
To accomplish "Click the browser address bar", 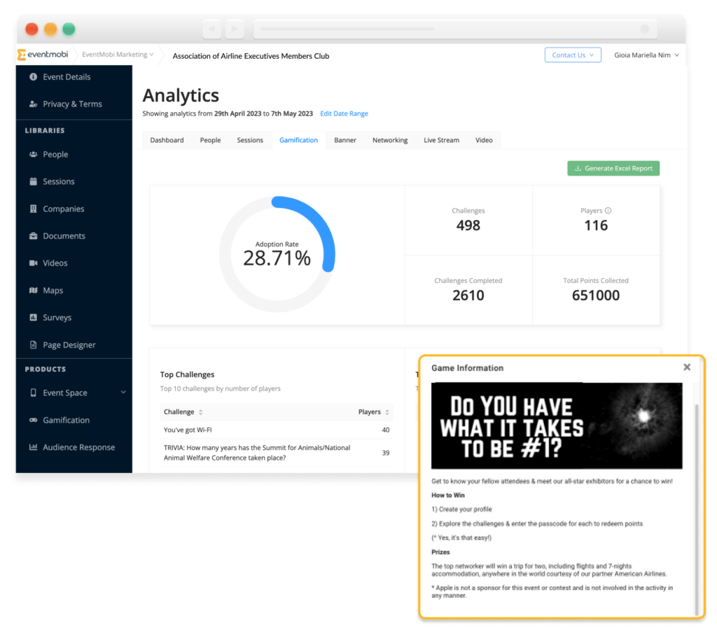I will click(x=455, y=29).
